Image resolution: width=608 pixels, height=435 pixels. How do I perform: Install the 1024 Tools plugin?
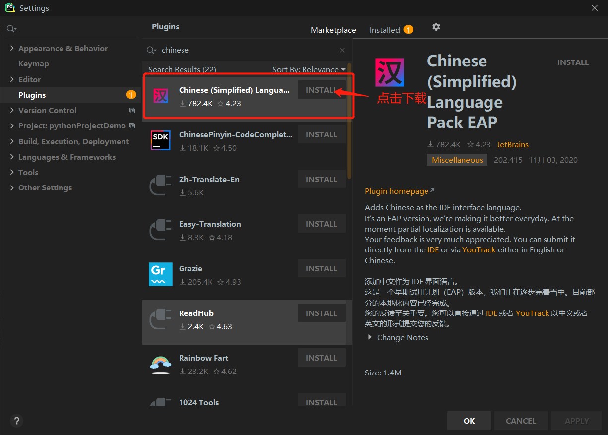point(321,401)
